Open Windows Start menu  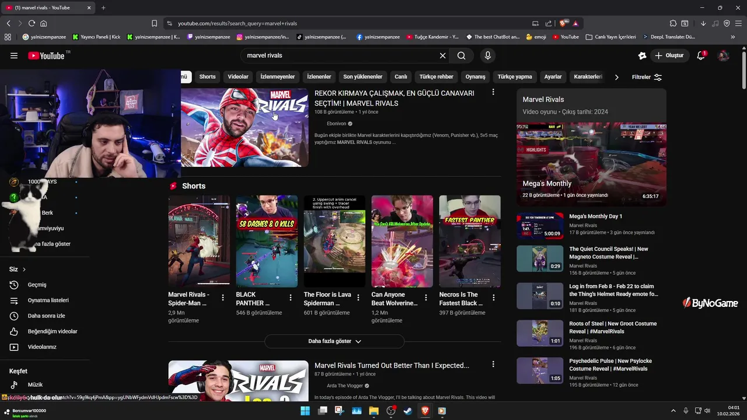[x=305, y=411]
